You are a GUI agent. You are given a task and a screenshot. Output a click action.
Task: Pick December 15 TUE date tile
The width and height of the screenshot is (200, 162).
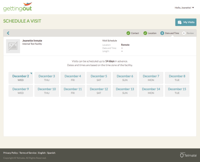coord(177,91)
